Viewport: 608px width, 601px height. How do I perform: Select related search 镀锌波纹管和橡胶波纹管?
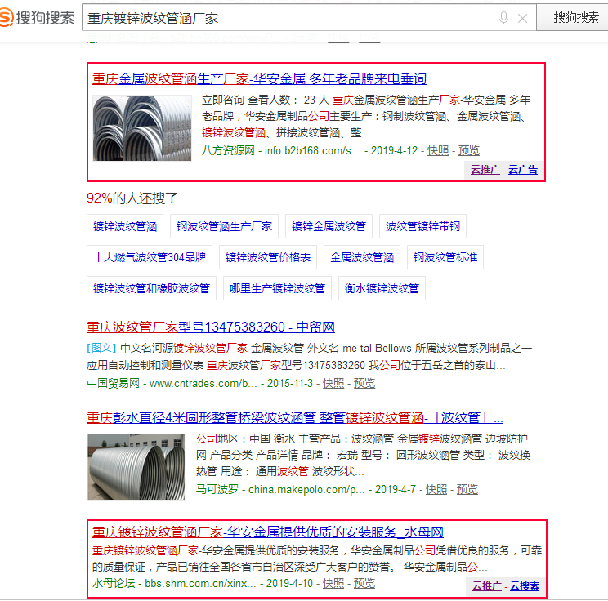click(152, 288)
